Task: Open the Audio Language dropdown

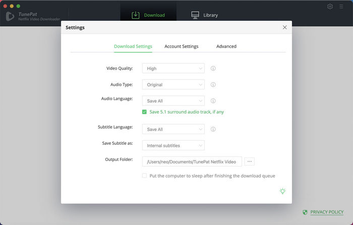Action: pyautogui.click(x=173, y=101)
